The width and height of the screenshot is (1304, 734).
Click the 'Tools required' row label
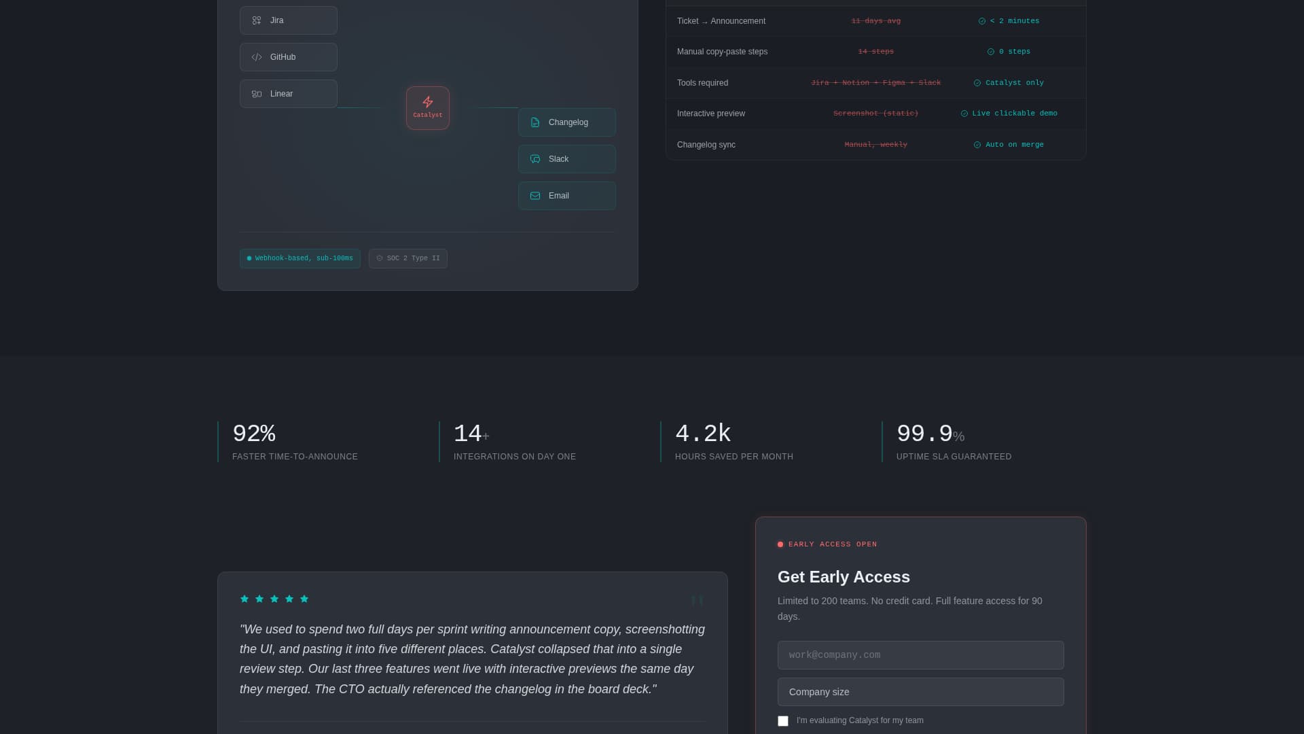tap(702, 83)
